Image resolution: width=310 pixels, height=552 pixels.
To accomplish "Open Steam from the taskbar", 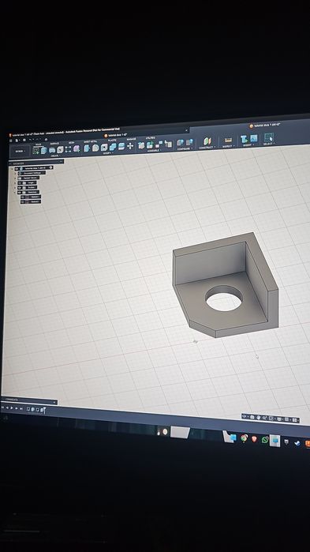I will [297, 443].
